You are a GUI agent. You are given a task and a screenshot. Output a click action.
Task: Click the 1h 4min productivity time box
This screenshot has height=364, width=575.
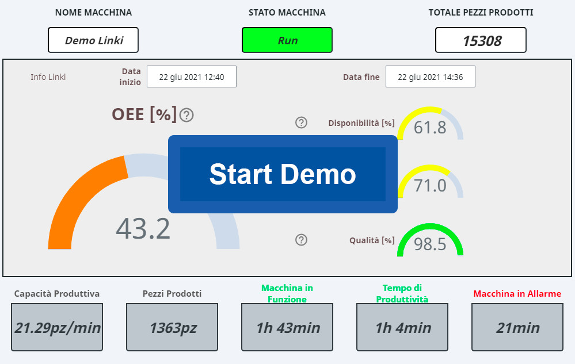pyautogui.click(x=402, y=327)
